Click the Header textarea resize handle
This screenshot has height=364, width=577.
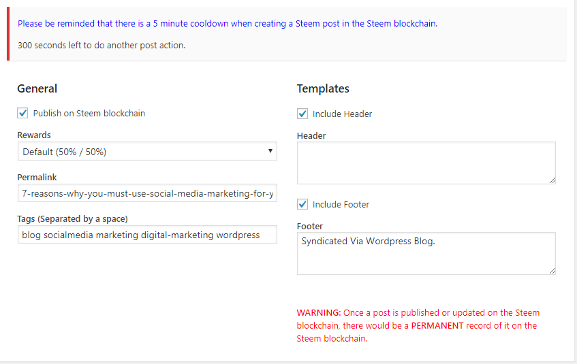point(552,180)
